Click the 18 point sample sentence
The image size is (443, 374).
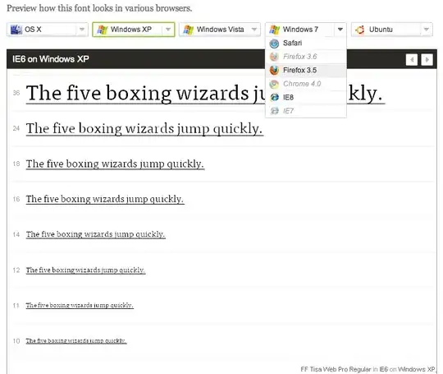tap(116, 164)
